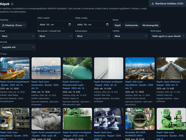Toggle the Karbantartás module filter
The width and height of the screenshot is (186, 140).
point(131,25)
